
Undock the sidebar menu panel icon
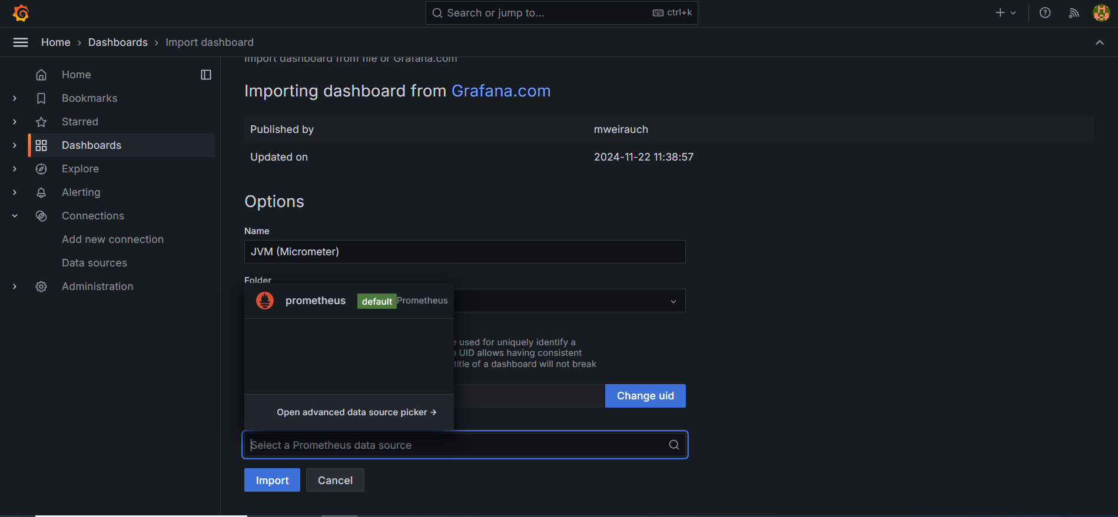coord(206,75)
